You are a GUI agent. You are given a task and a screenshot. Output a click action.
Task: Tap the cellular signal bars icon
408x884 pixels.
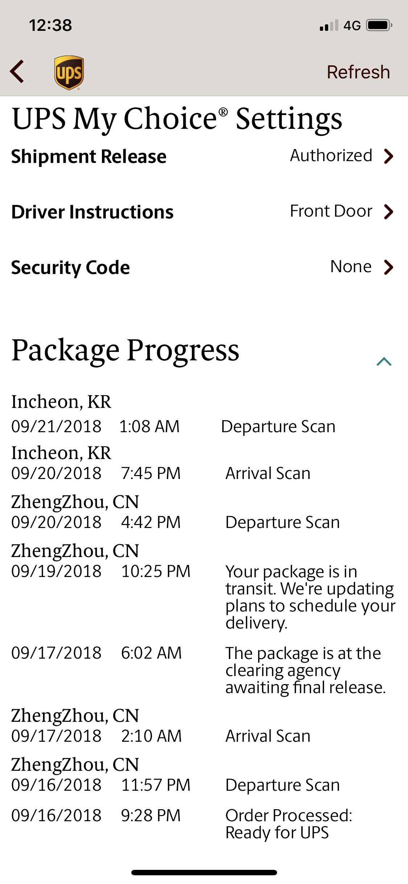point(329,25)
